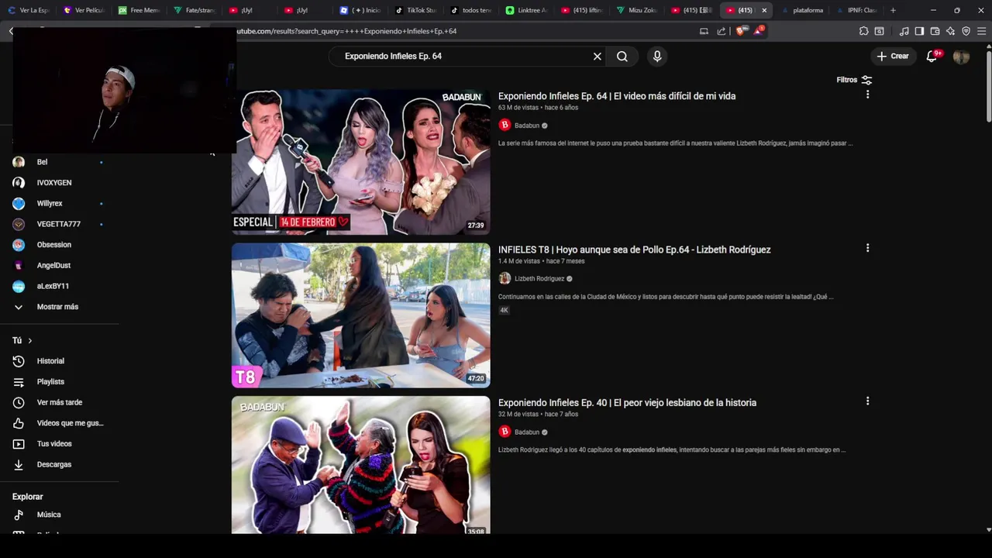This screenshot has width=992, height=558.
Task: Play the Ep. 40 Badabun thumbnail
Action: click(x=360, y=465)
